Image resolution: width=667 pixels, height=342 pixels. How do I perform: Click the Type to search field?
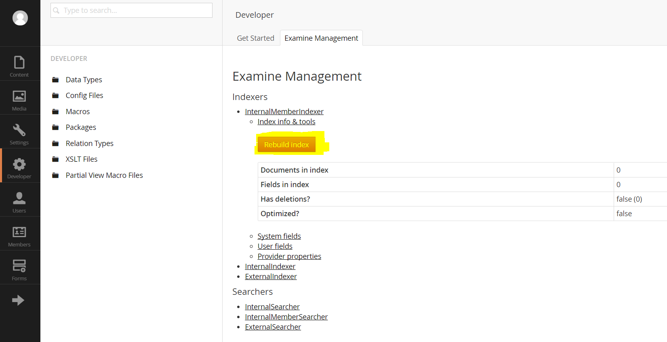click(131, 10)
